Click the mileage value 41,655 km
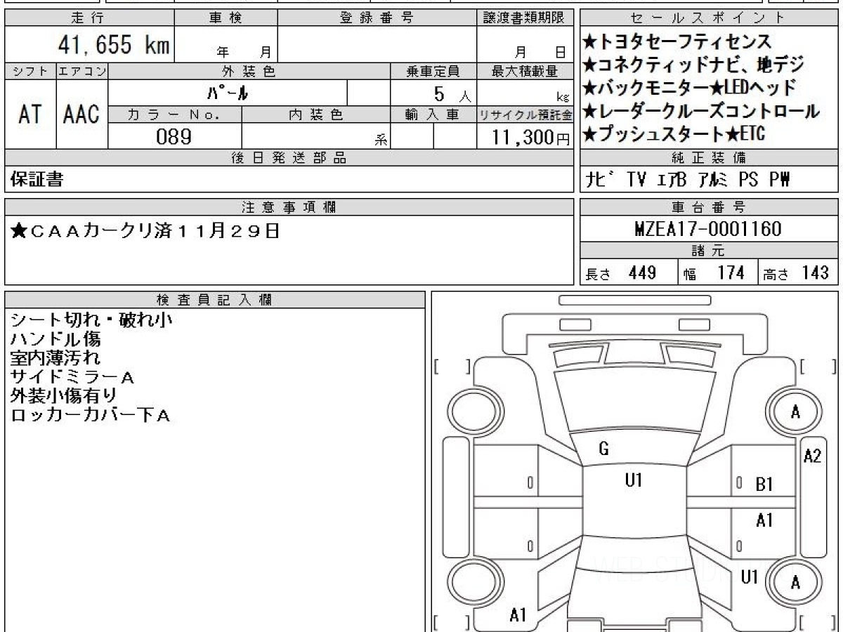The width and height of the screenshot is (843, 632). (113, 45)
